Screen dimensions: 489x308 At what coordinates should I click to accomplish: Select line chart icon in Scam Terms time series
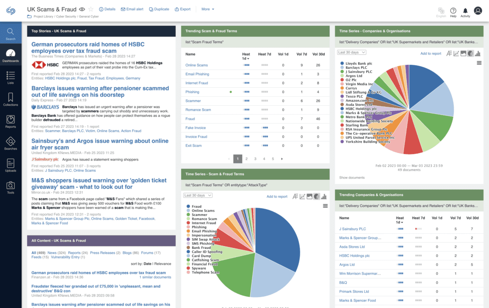(x=302, y=196)
